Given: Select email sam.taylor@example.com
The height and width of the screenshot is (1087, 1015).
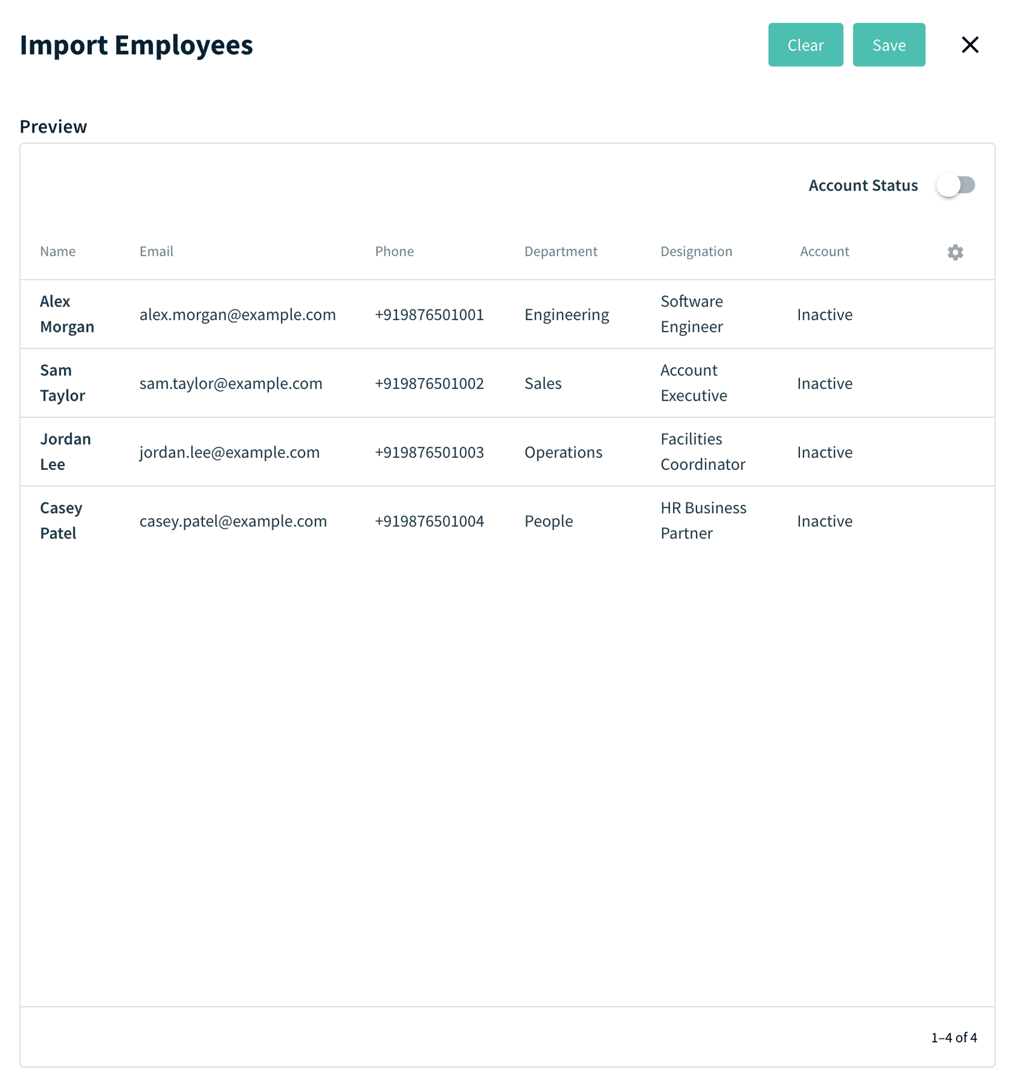Looking at the screenshot, I should pos(231,384).
